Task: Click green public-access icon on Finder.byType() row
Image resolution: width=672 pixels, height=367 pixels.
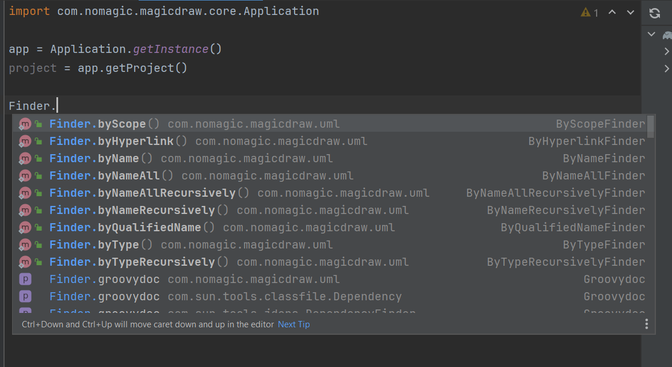Action: [x=39, y=245]
